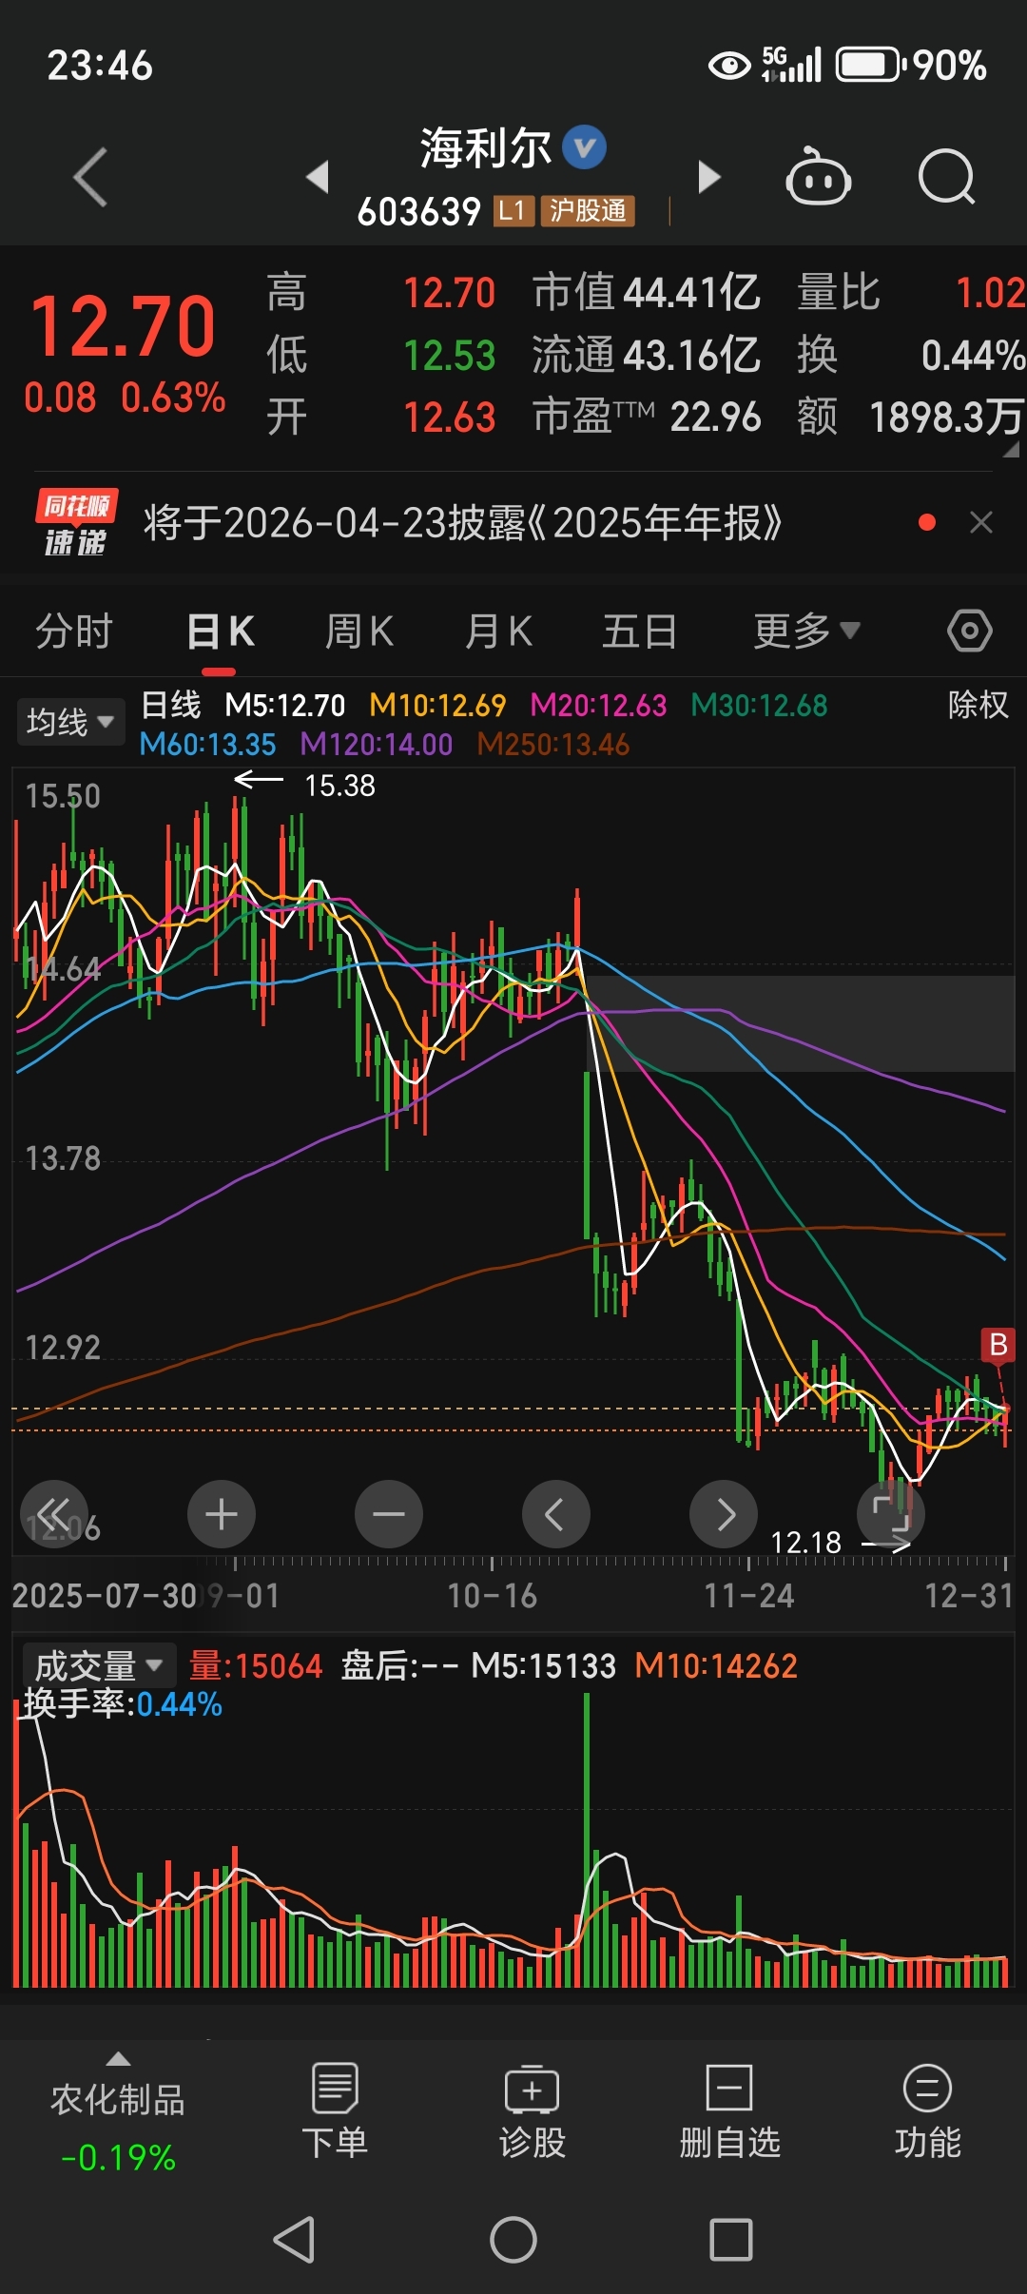This screenshot has height=2294, width=1027.
Task: Tap the 同花顺速递 news badge
Action: (x=76, y=522)
